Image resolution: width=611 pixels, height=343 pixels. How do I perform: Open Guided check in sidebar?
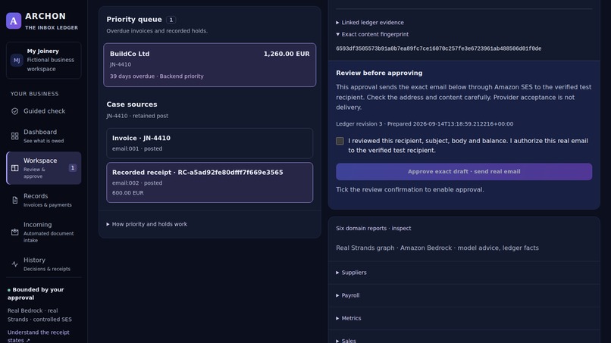coord(44,111)
